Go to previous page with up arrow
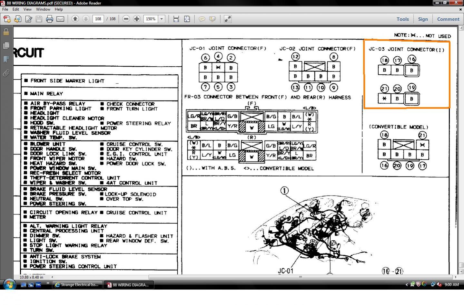 pyautogui.click(x=75, y=19)
